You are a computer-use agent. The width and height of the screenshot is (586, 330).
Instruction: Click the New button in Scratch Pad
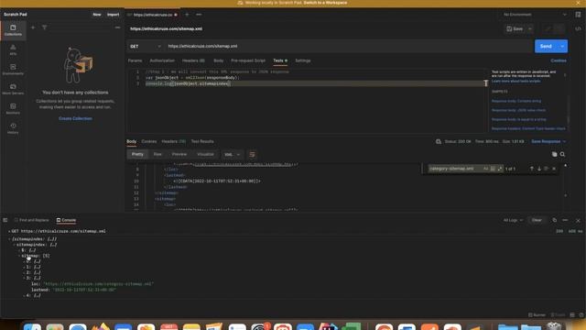pyautogui.click(x=97, y=15)
